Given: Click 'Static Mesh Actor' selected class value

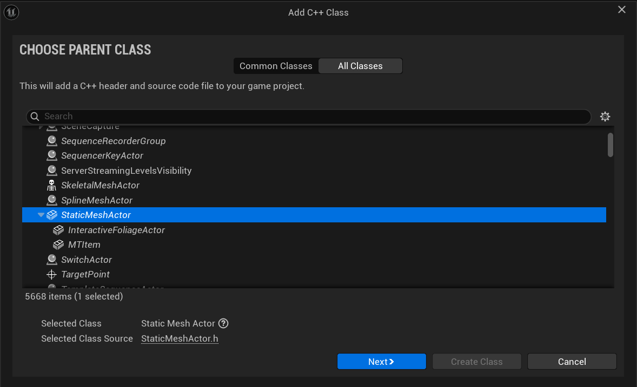Looking at the screenshot, I should 178,323.
